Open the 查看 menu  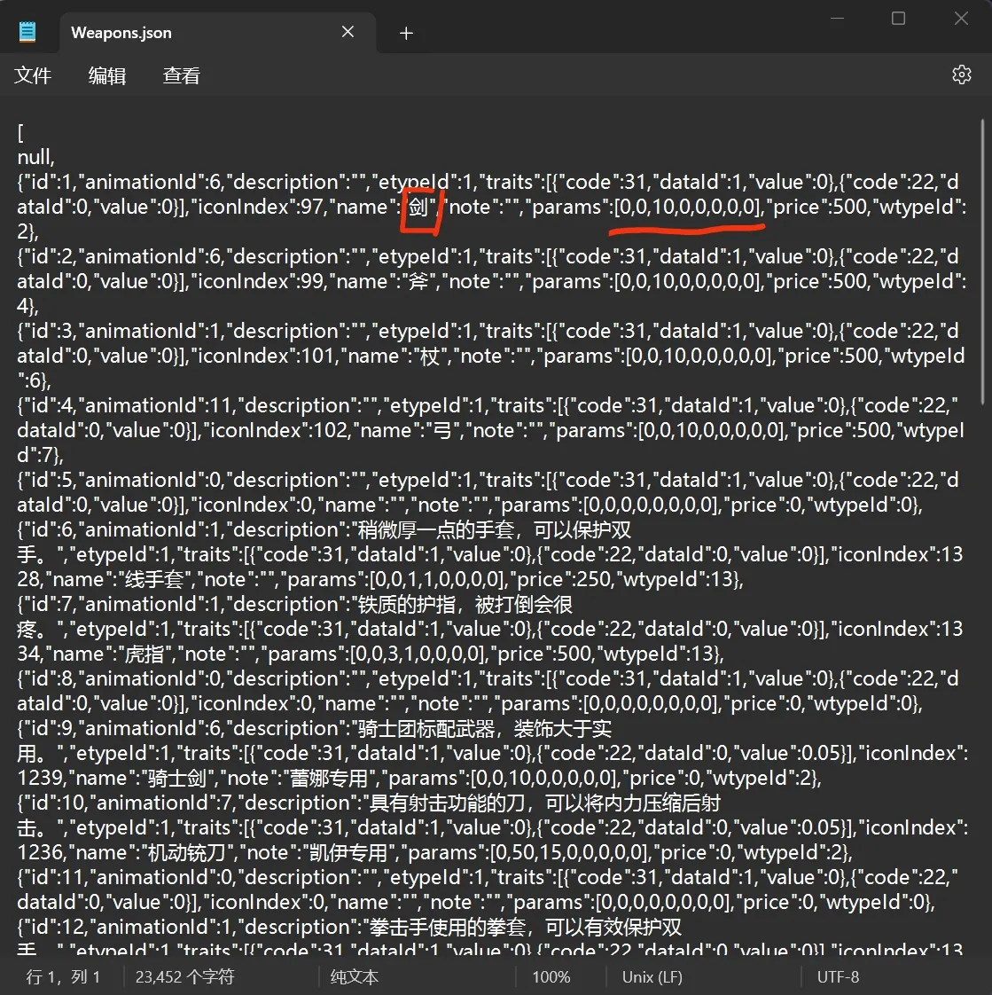(182, 75)
